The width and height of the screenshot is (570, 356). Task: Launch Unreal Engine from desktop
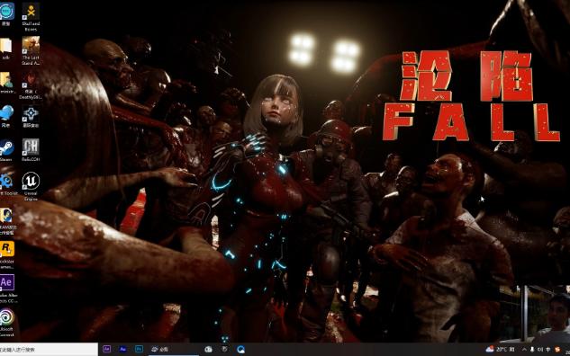pos(31,186)
